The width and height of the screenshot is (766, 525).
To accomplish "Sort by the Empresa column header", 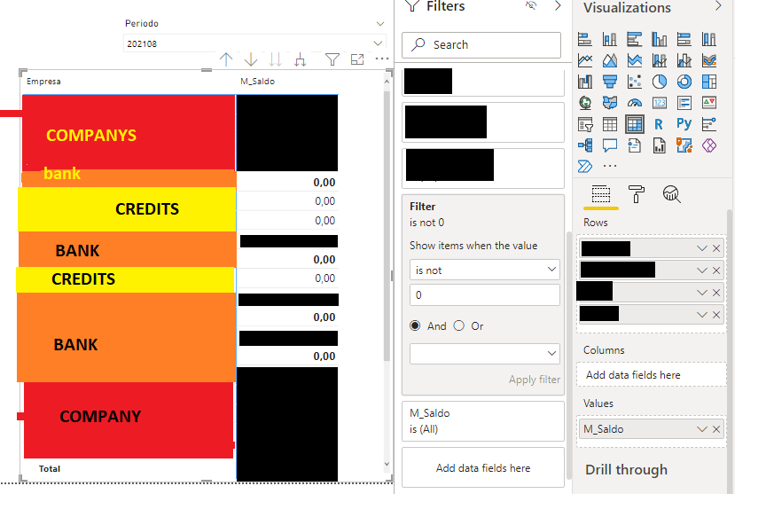I will (43, 82).
